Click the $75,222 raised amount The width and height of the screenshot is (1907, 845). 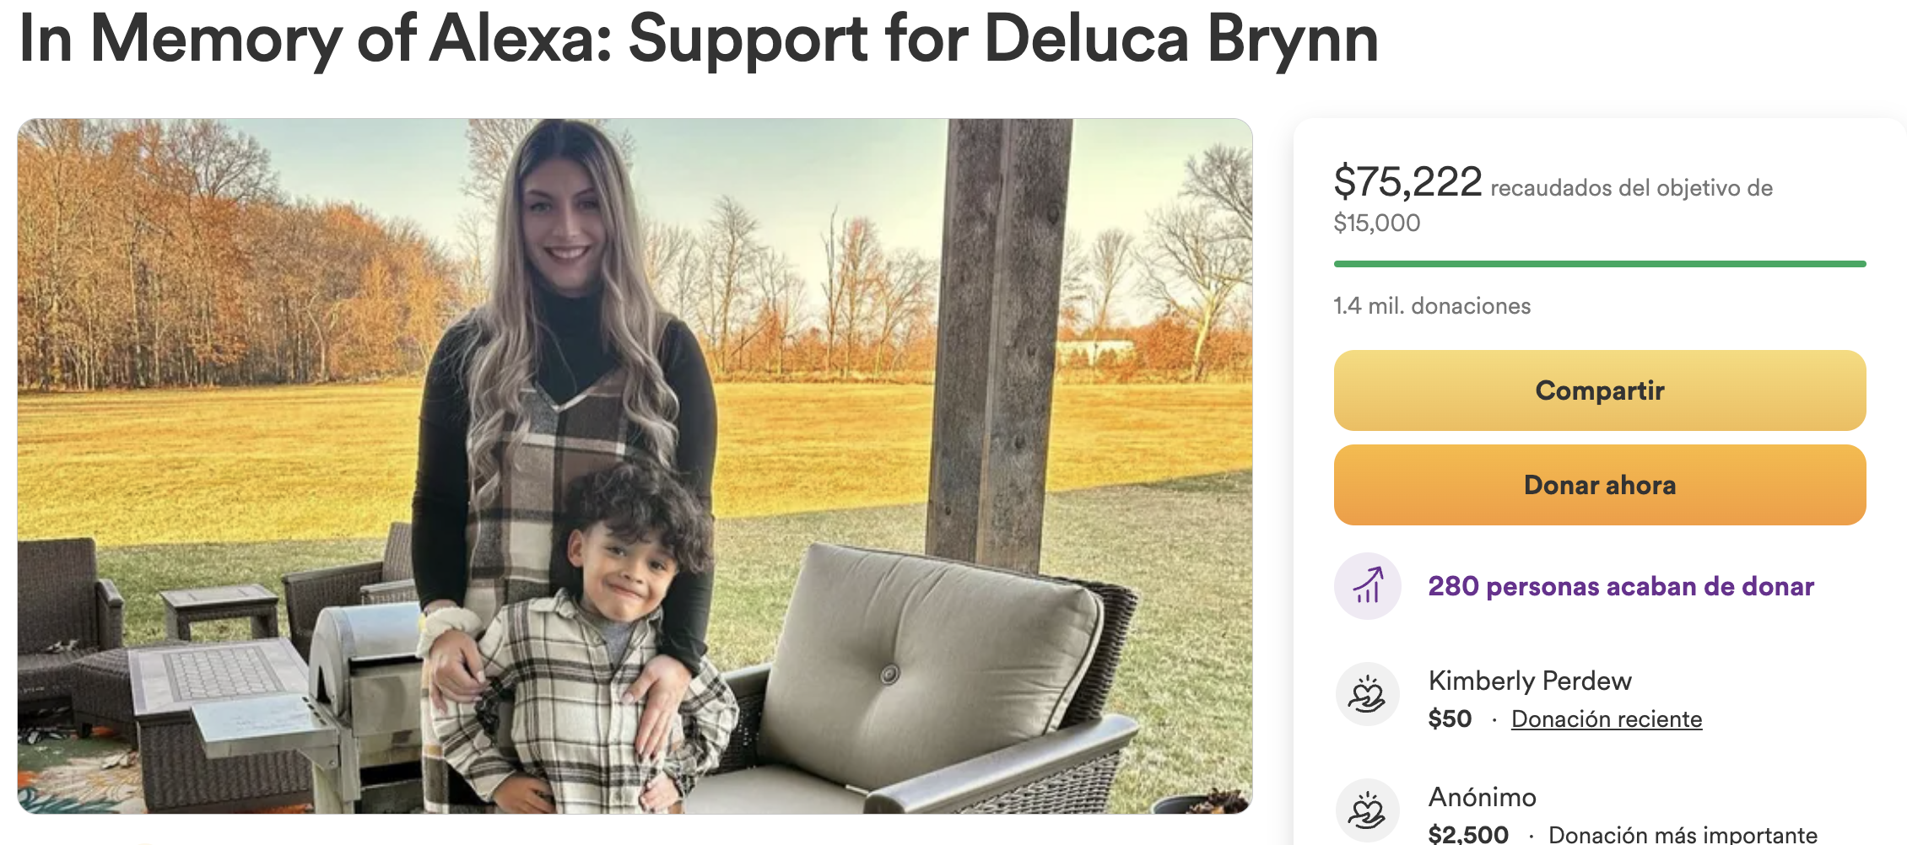point(1407,181)
